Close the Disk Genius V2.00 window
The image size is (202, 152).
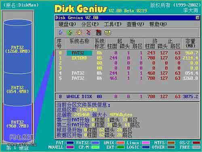point(198,18)
